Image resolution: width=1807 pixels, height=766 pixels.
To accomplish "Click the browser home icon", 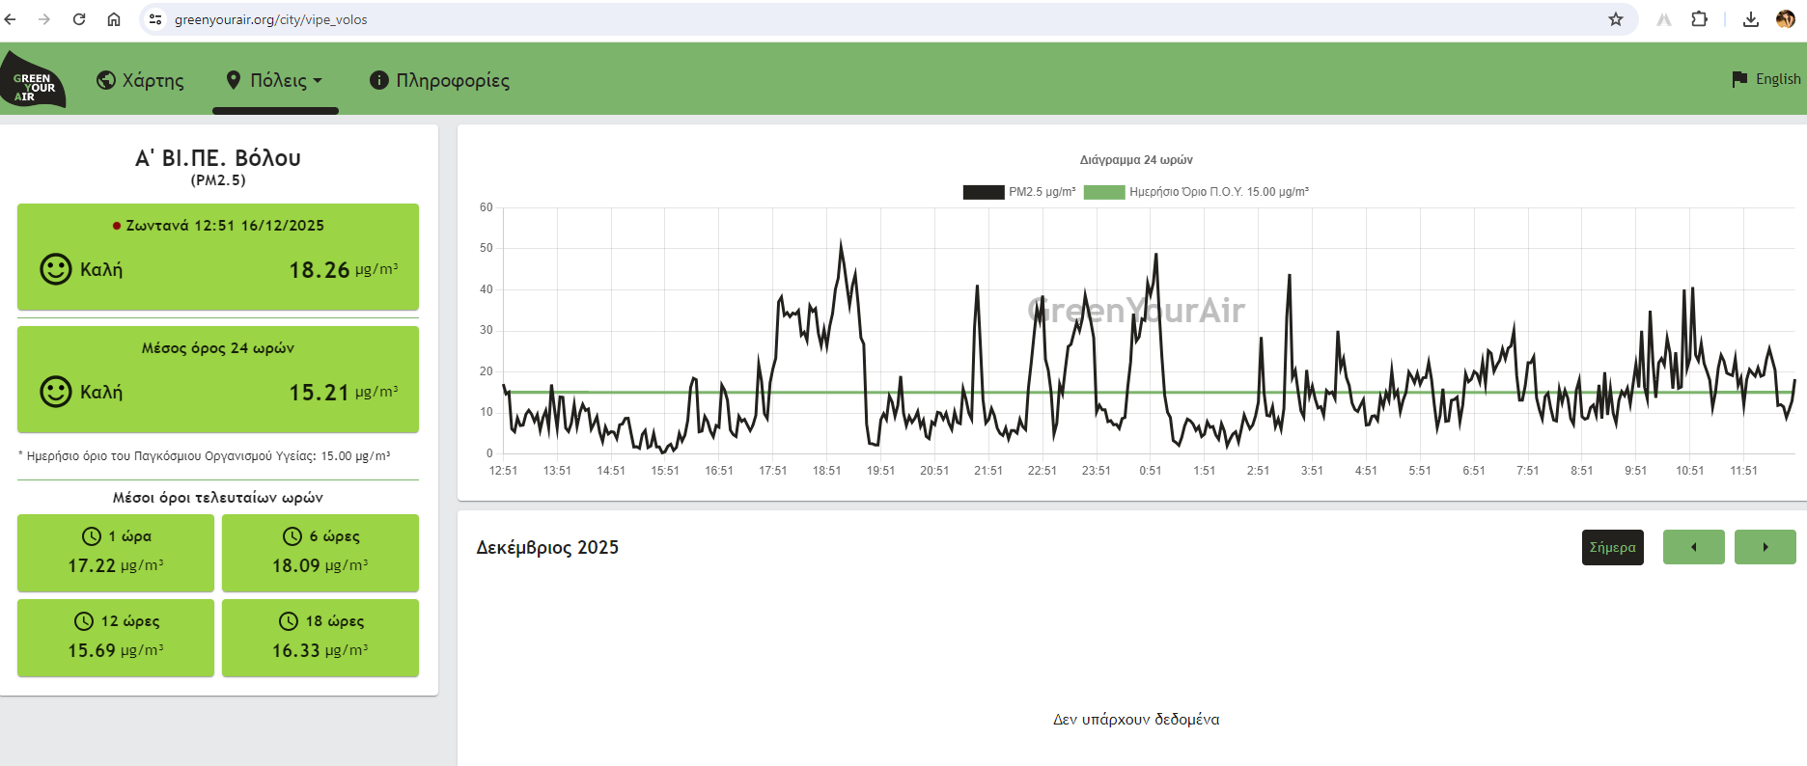I will [114, 19].
